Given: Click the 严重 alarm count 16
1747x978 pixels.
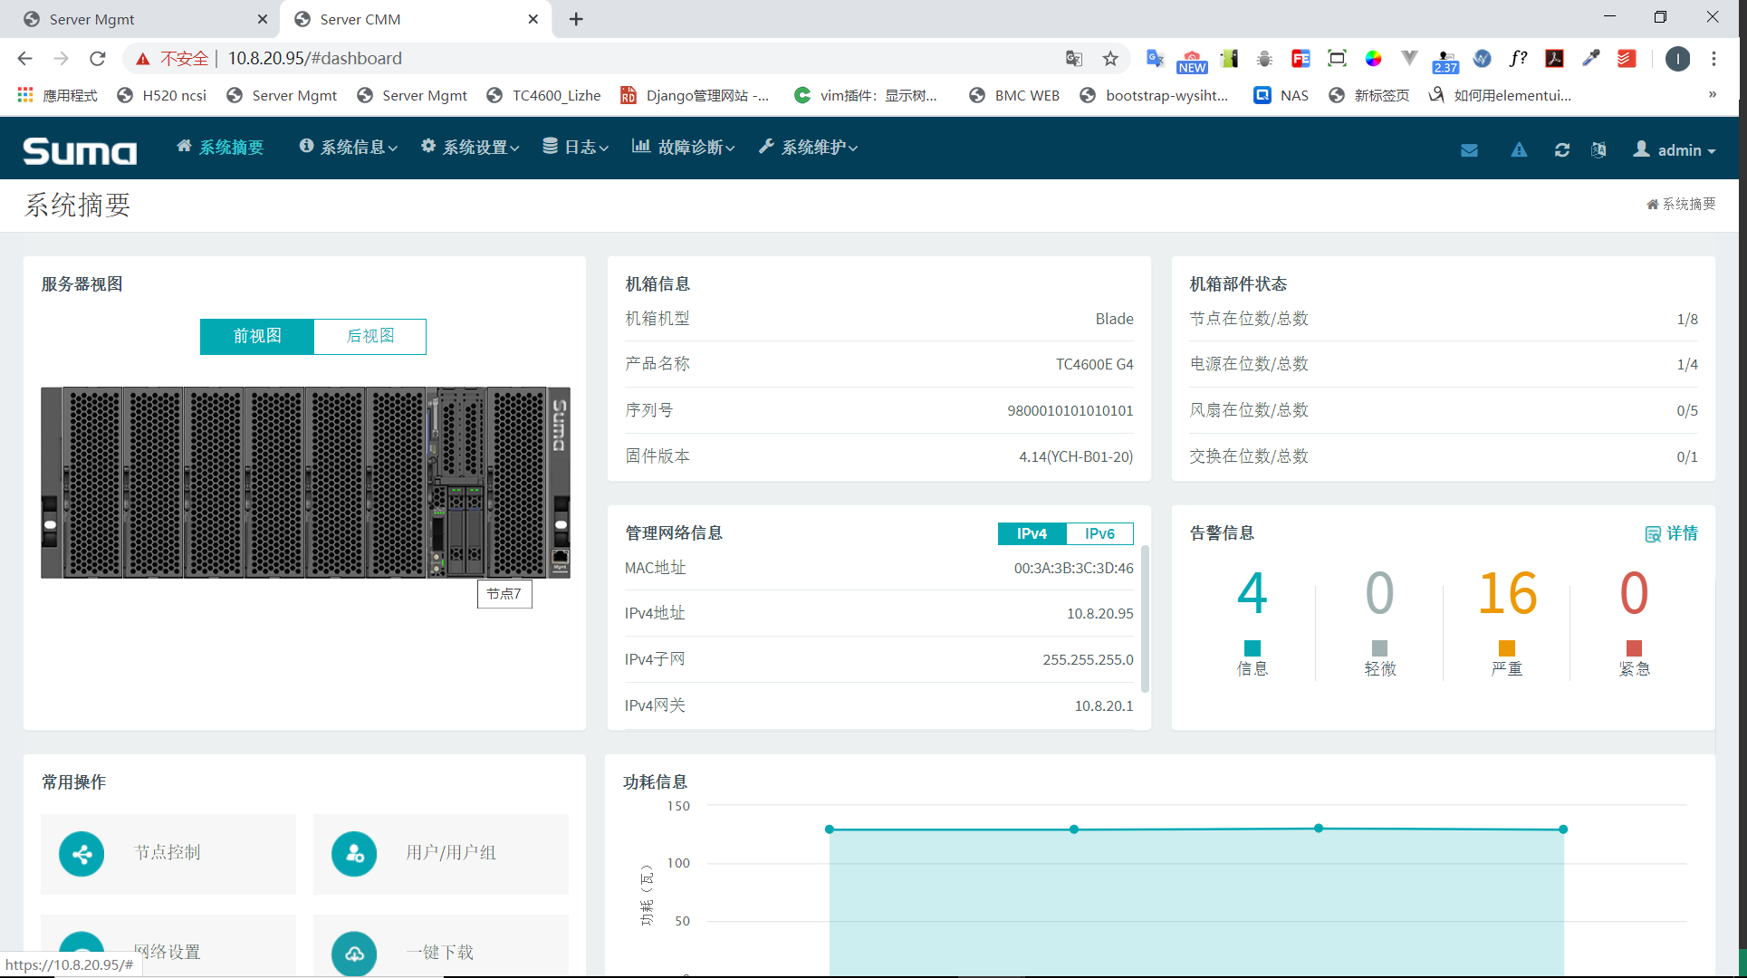Looking at the screenshot, I should [x=1507, y=594].
